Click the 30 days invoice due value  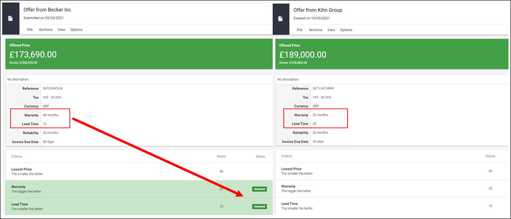(x=318, y=141)
